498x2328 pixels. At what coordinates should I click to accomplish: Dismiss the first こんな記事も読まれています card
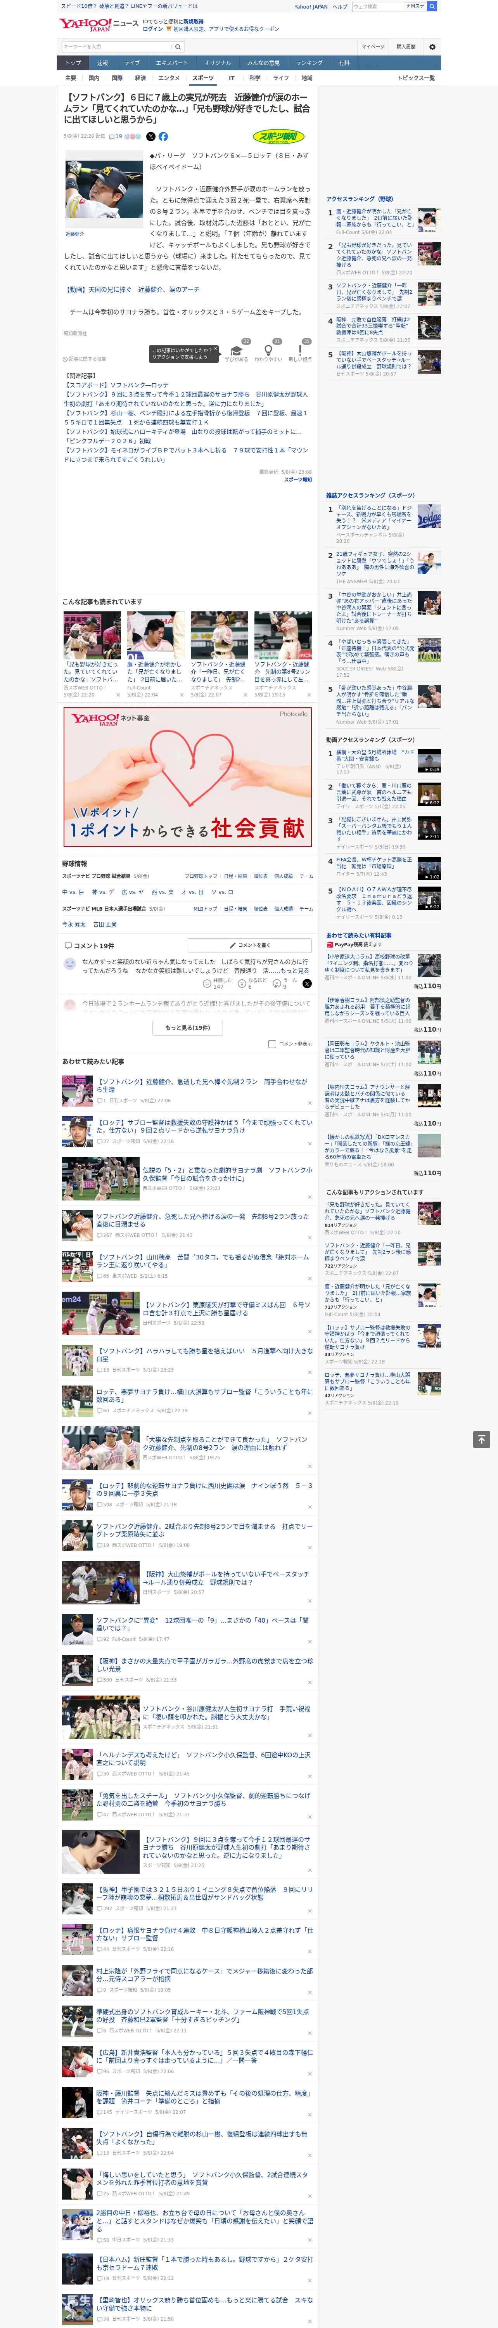click(118, 695)
